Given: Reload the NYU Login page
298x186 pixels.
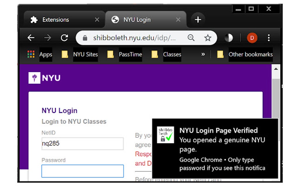Looking at the screenshot, I should (x=64, y=38).
